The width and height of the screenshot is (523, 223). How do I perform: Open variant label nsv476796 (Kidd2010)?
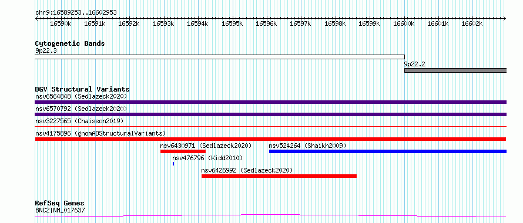(208, 158)
